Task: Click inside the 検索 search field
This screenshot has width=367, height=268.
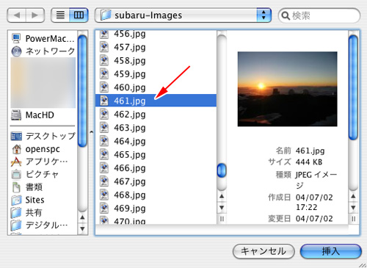Action: point(319,15)
